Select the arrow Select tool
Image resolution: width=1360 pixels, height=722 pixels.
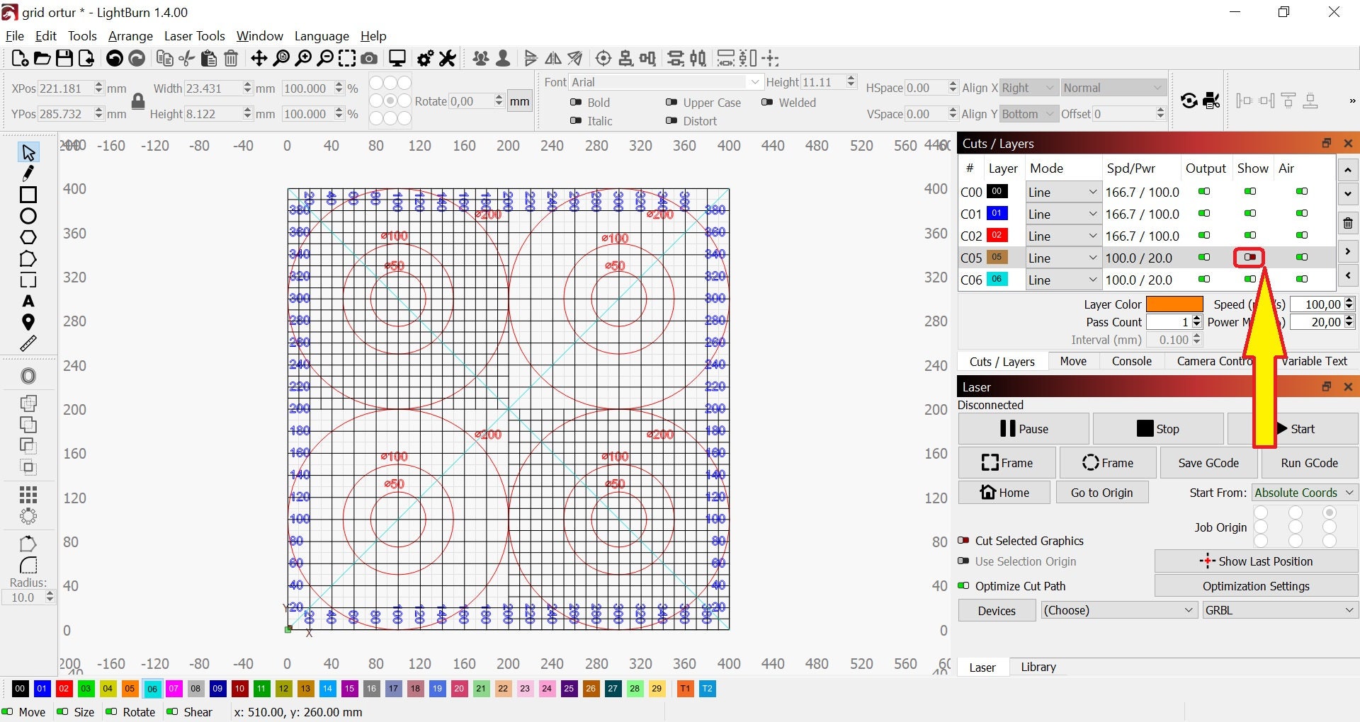click(x=28, y=152)
